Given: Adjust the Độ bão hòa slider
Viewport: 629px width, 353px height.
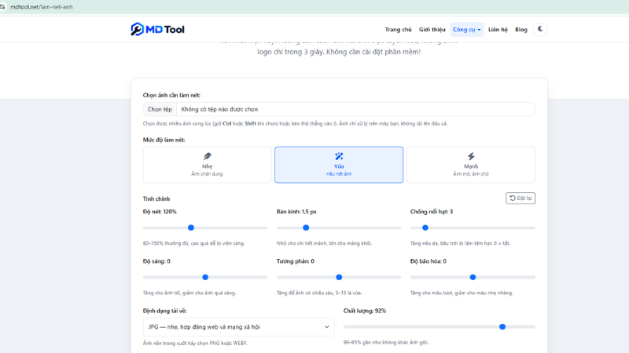Looking at the screenshot, I should [473, 278].
